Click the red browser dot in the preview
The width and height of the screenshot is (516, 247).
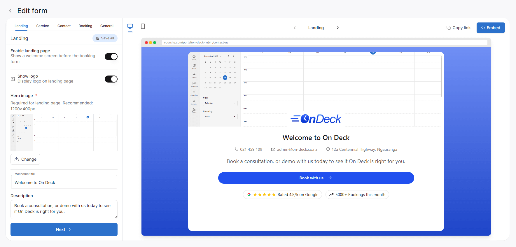click(146, 43)
